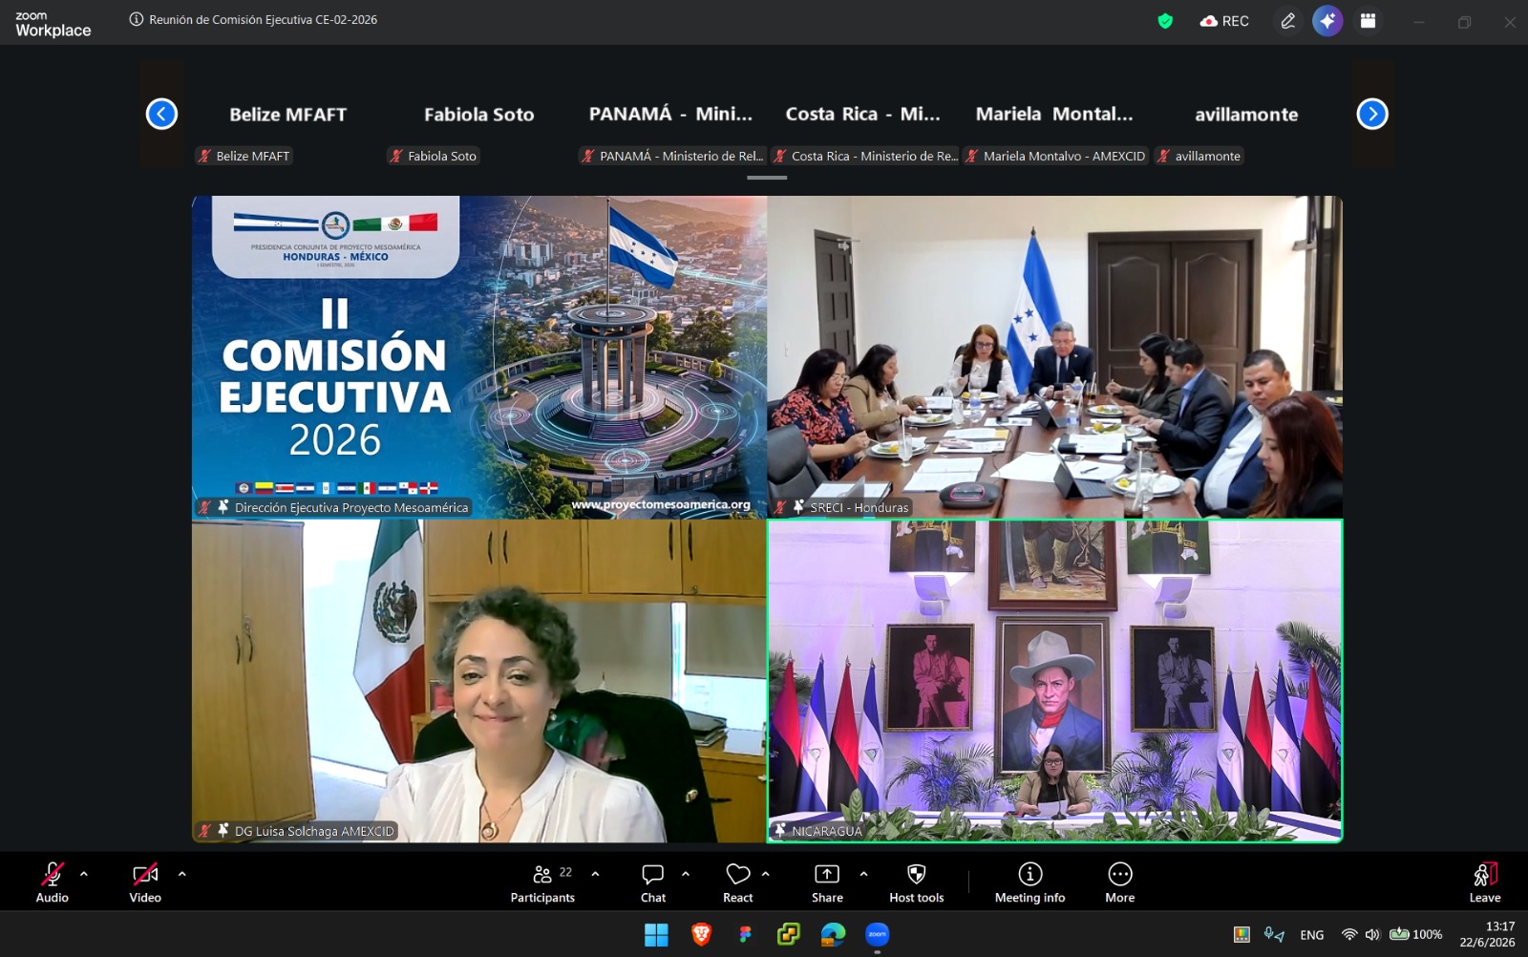This screenshot has height=957, width=1528.
Task: Open Brave browser from taskbar
Action: pos(701,935)
